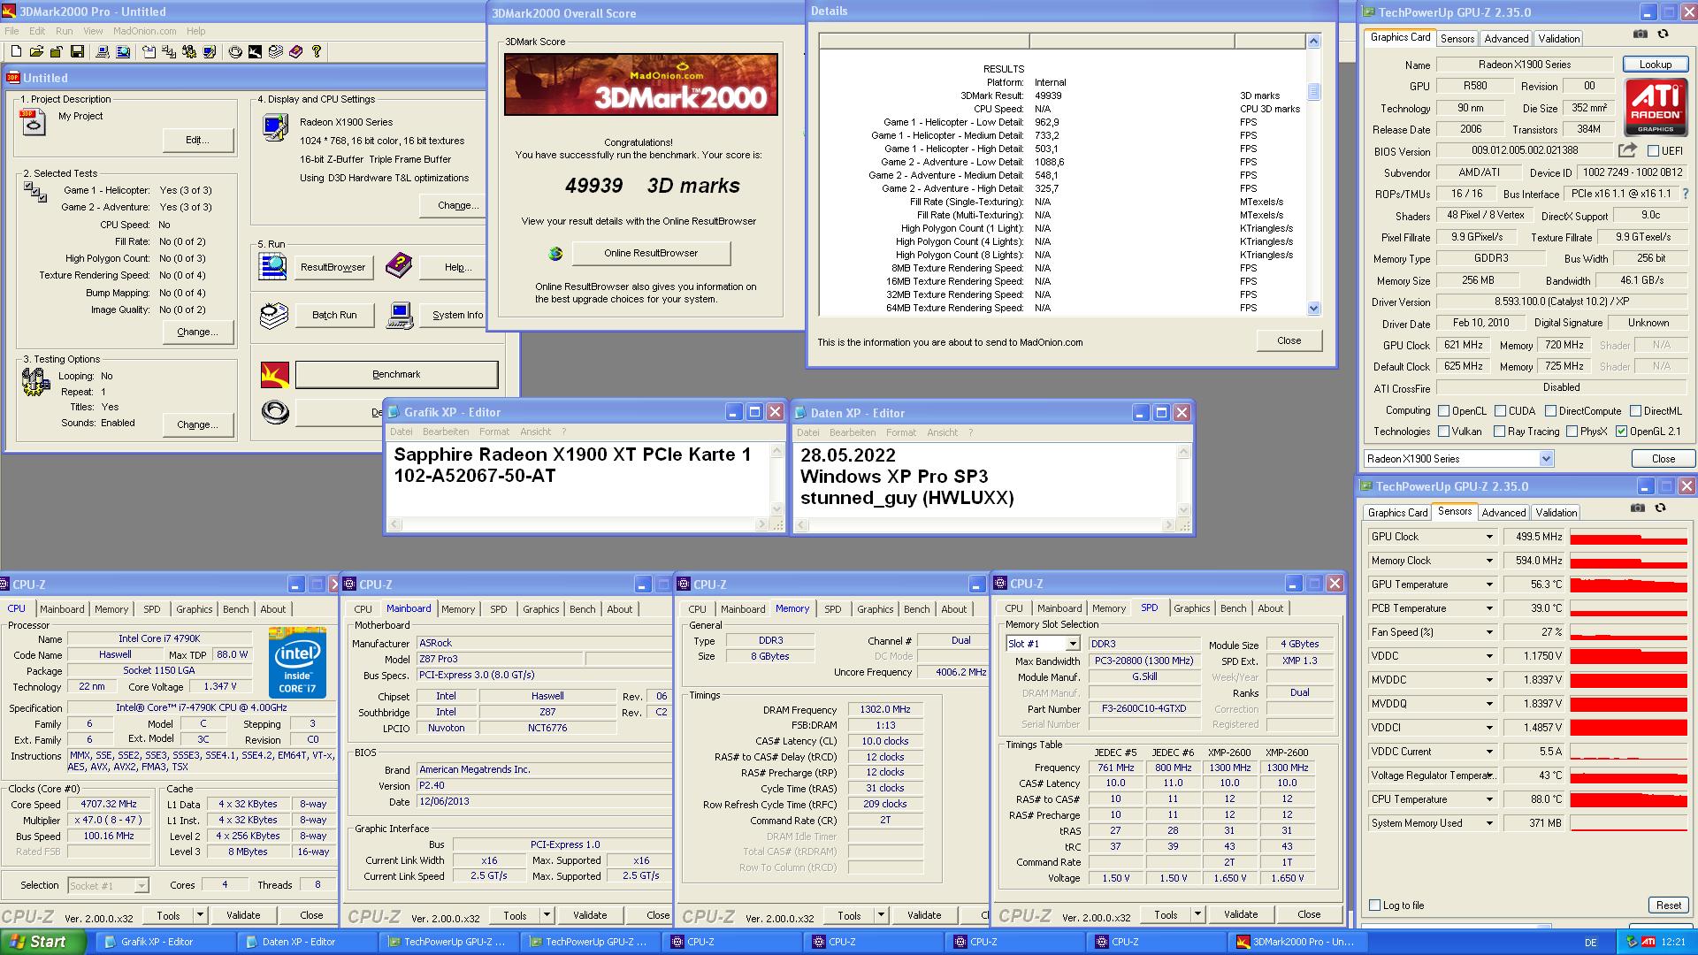Toggle the UEFI checkbox in GPU-Z
Image resolution: width=1698 pixels, height=955 pixels.
point(1653,151)
